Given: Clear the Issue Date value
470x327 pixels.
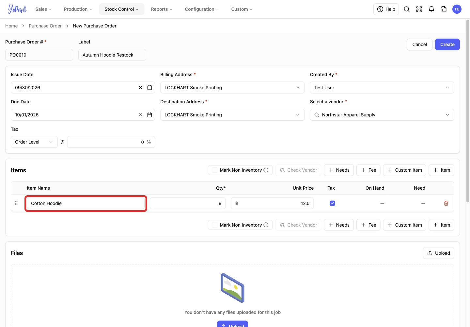Looking at the screenshot, I should [141, 88].
